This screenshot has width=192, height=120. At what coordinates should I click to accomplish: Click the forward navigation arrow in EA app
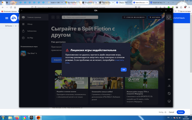pos(58,17)
